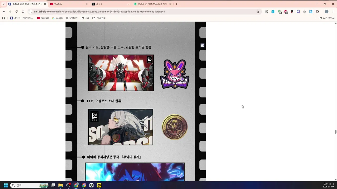Open the Chrome three-dot menu
This screenshot has width=337, height=189.
(333, 12)
